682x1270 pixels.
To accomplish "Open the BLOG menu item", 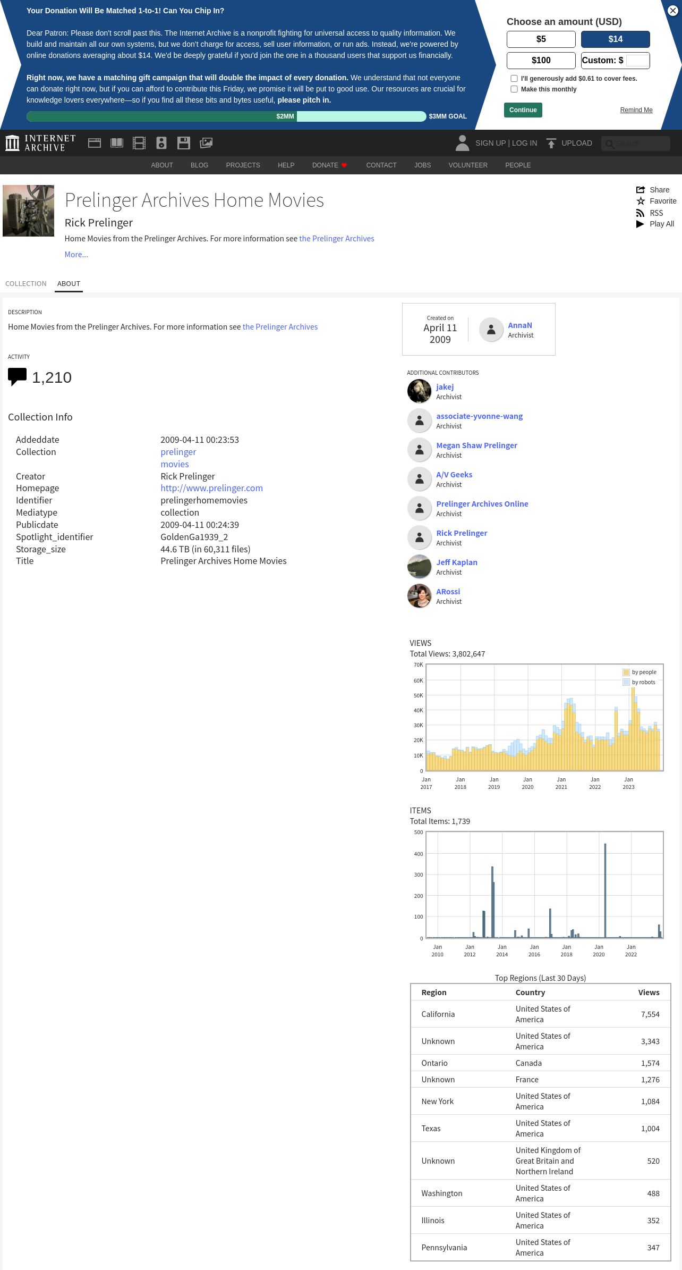I will pos(199,165).
